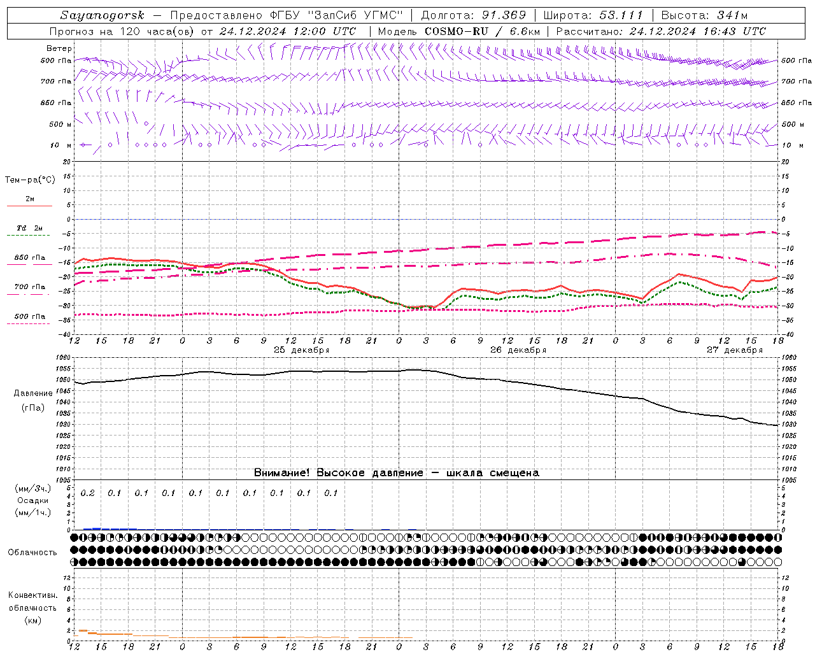
Task: Click the "Широта: 53.111" header field
Action: coord(593,15)
